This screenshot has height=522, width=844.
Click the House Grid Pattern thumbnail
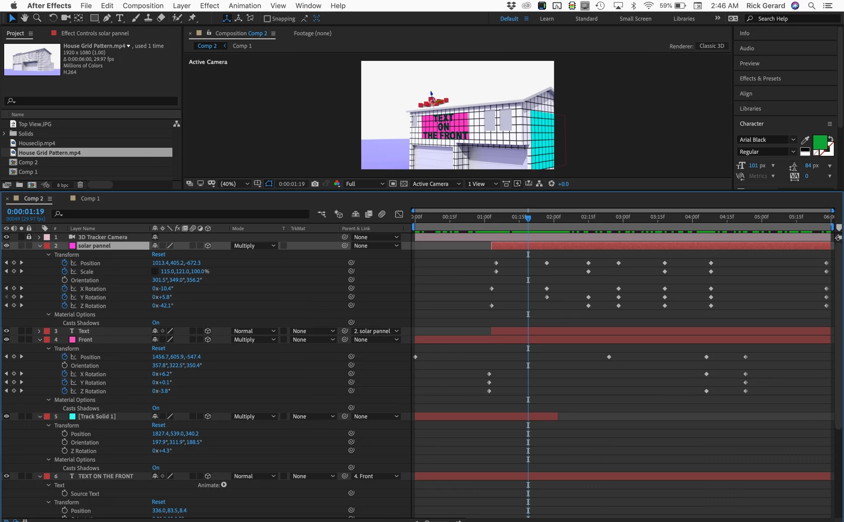pyautogui.click(x=32, y=60)
